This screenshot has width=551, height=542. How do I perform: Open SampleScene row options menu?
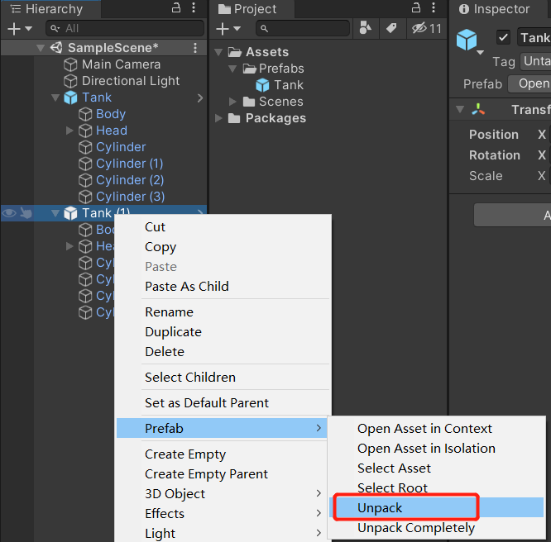[195, 48]
